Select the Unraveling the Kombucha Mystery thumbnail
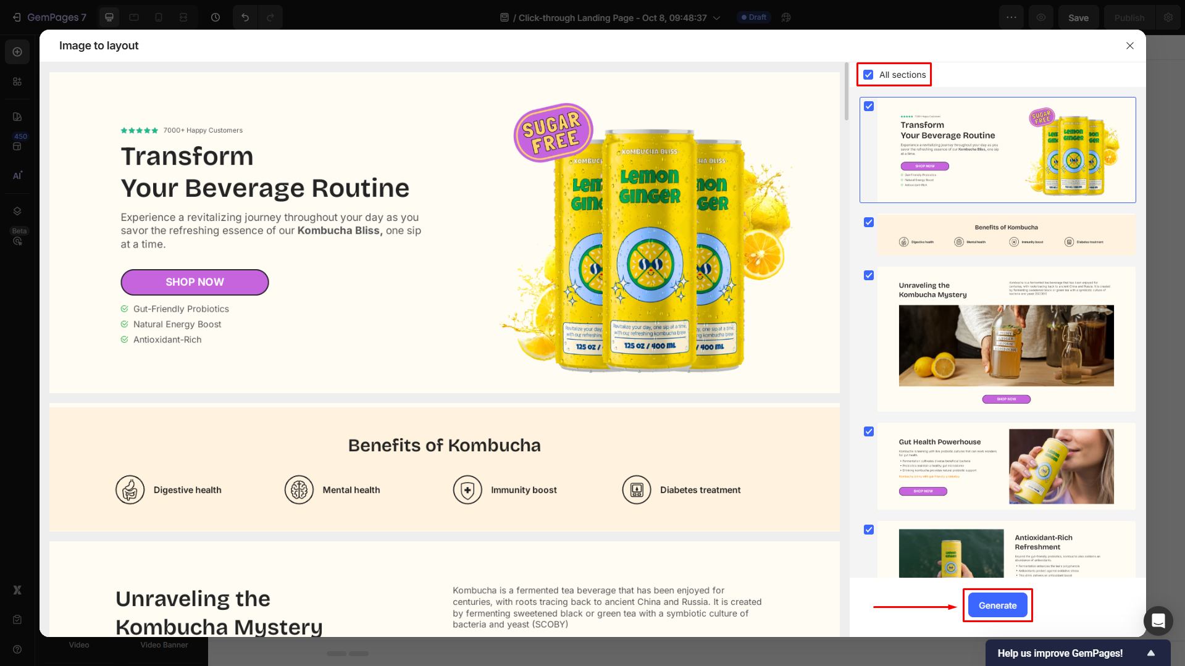The image size is (1185, 666). coord(1006,339)
